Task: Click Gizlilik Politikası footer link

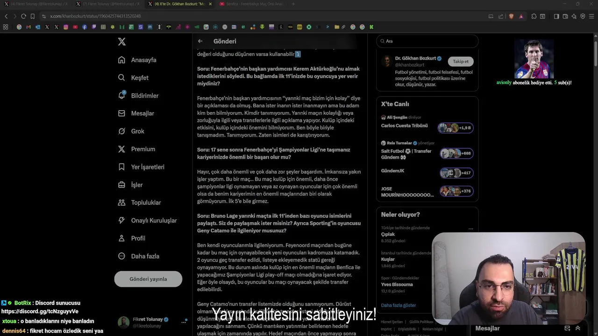Action: (421, 322)
